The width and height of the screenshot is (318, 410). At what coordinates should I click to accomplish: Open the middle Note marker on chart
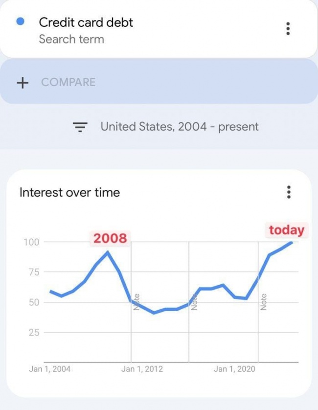194,301
